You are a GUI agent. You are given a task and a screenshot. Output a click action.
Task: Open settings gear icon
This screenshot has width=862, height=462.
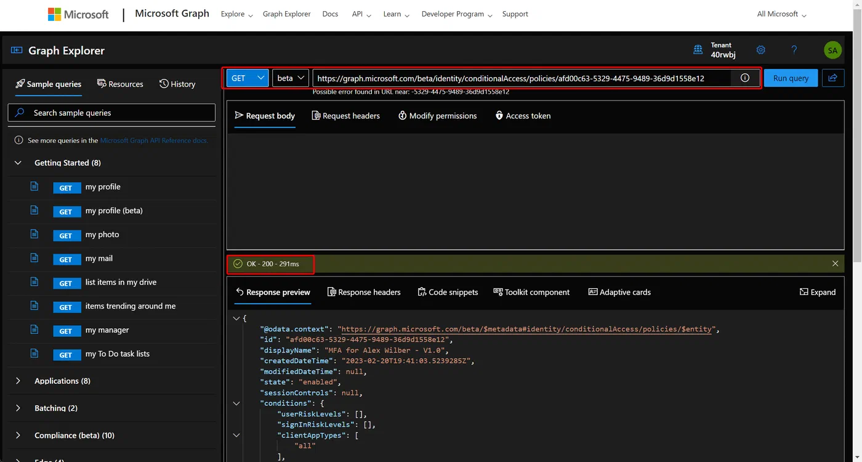click(x=761, y=50)
